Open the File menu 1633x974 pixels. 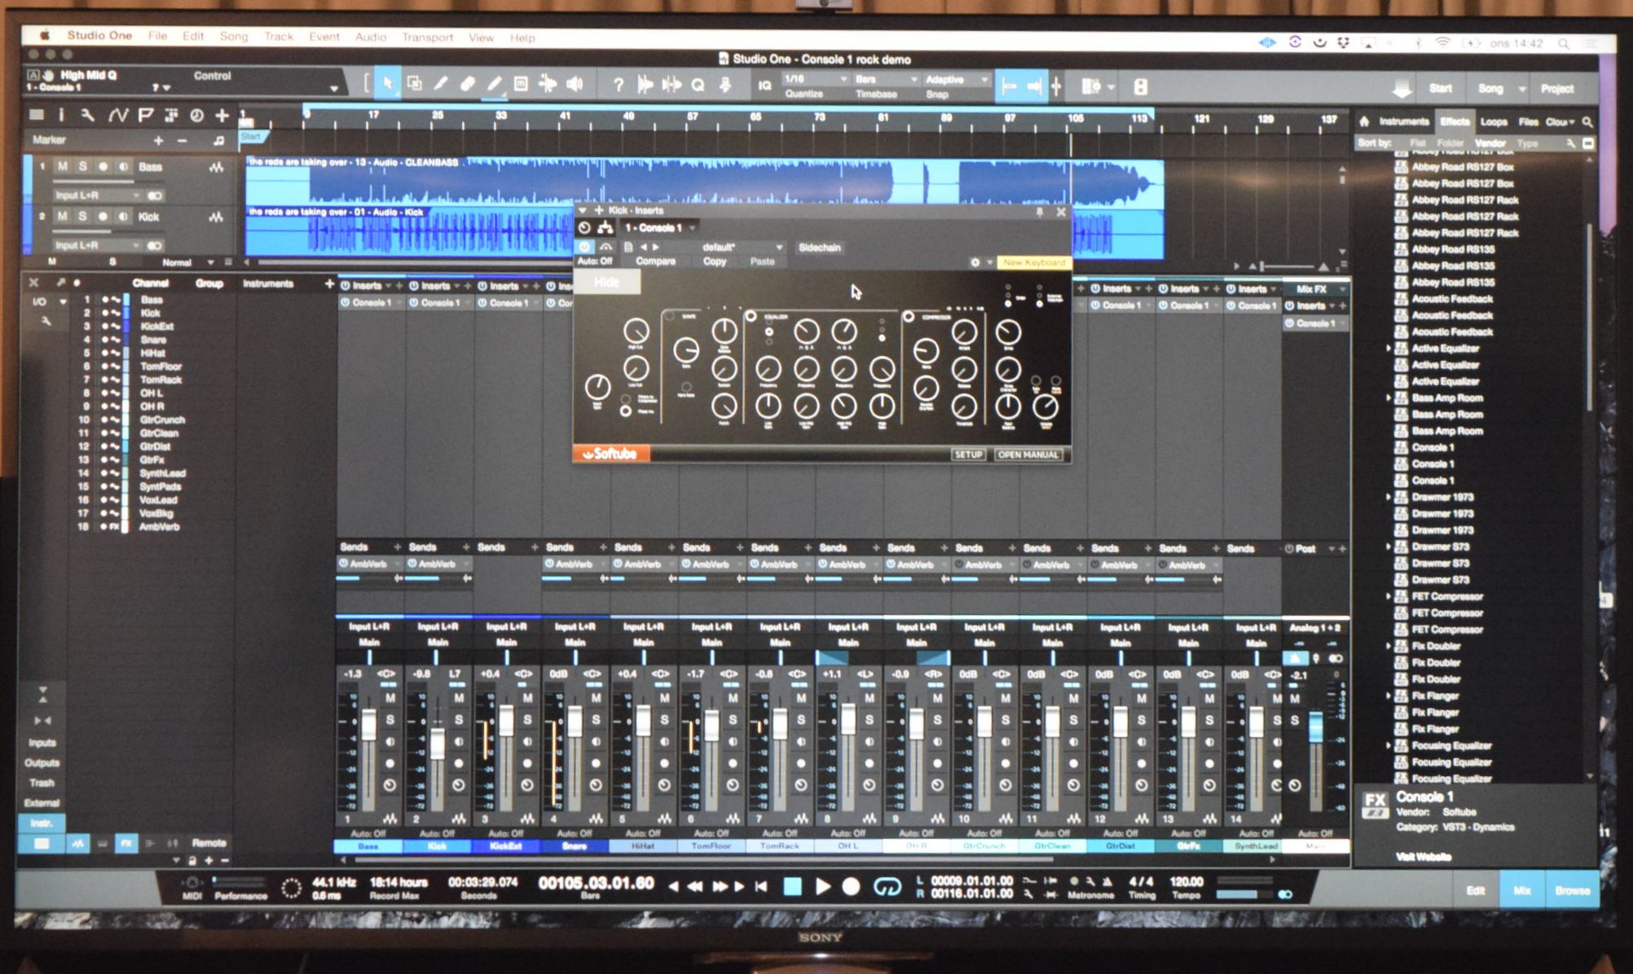(157, 36)
